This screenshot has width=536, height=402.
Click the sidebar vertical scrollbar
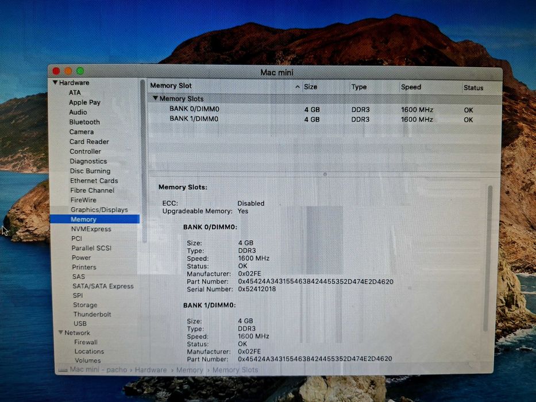(x=144, y=161)
